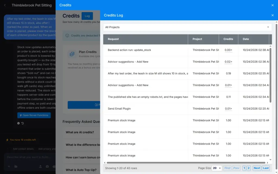Image resolution: width=278 pixels, height=174 pixels.
Task: Click the revert history icon below chat reply
Action: tap(23, 123)
